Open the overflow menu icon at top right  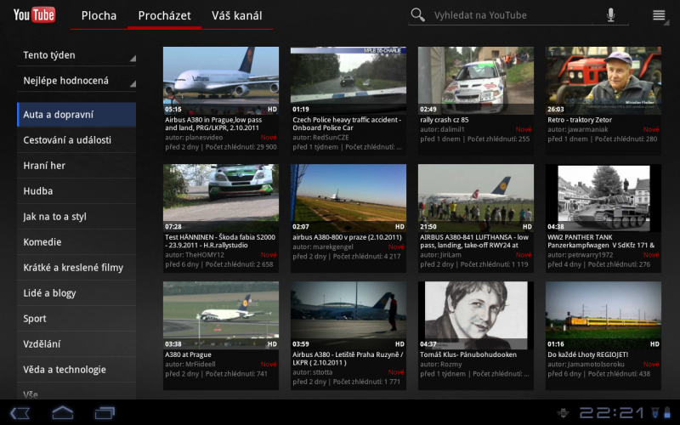pos(659,15)
